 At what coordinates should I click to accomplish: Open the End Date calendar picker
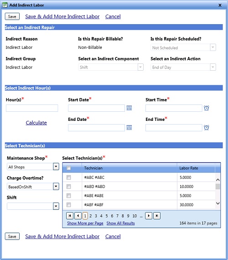129,128
